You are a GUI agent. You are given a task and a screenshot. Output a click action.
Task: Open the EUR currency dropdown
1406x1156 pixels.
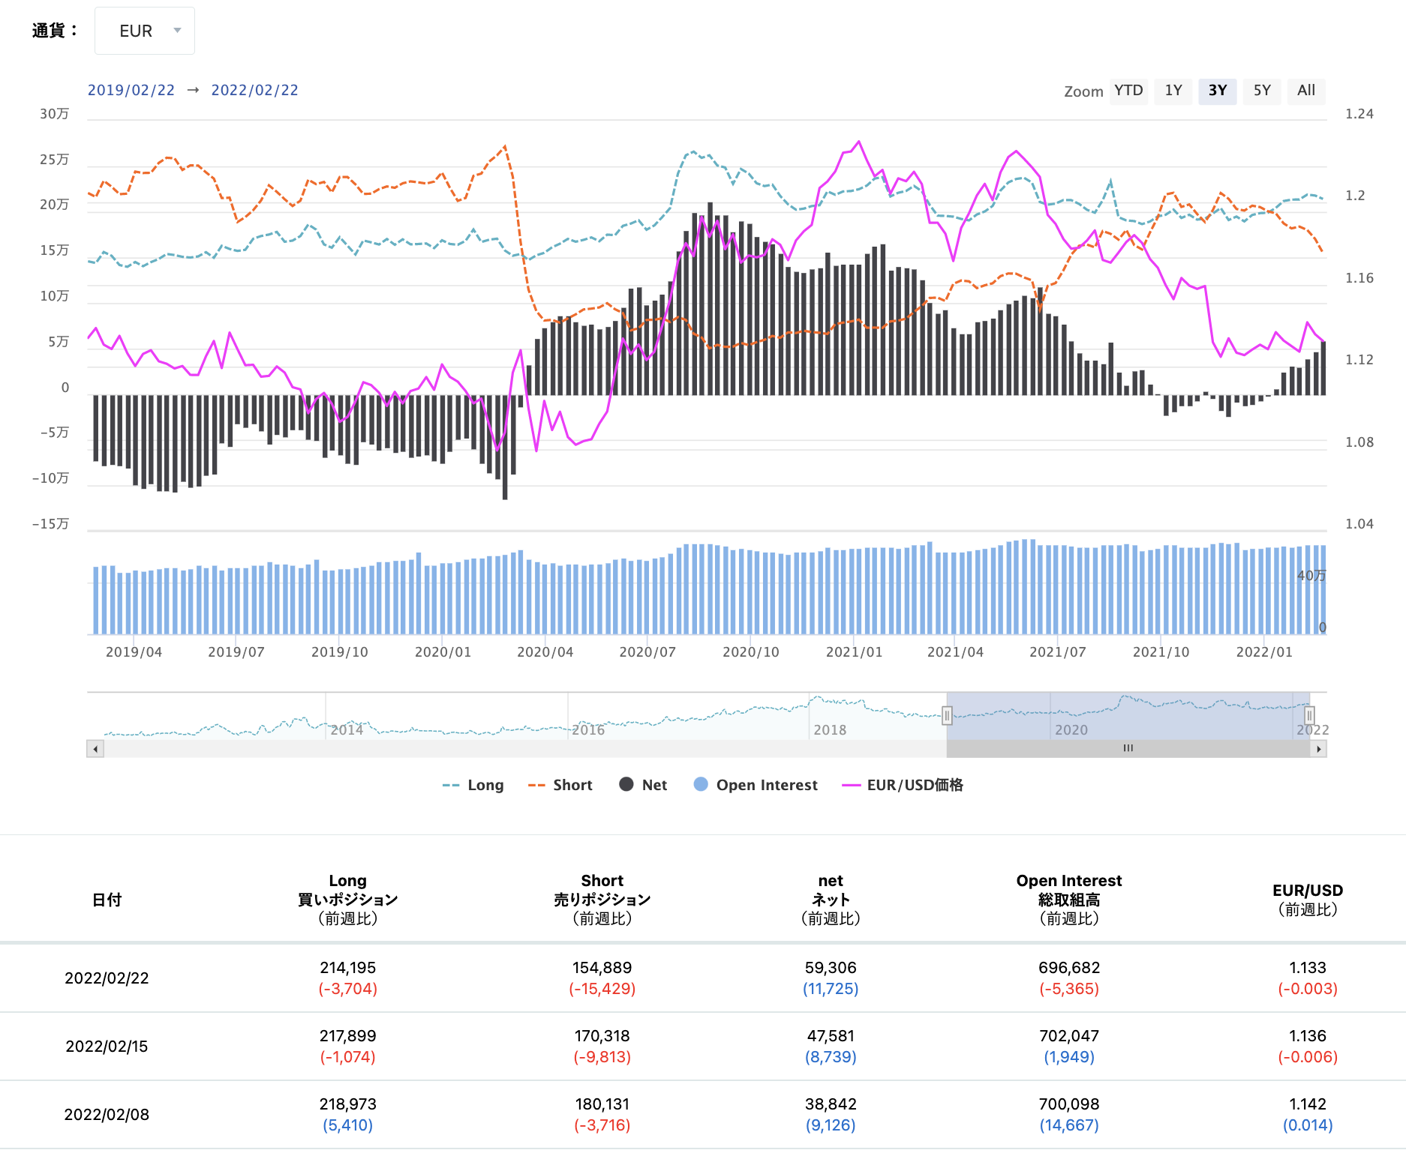(145, 31)
